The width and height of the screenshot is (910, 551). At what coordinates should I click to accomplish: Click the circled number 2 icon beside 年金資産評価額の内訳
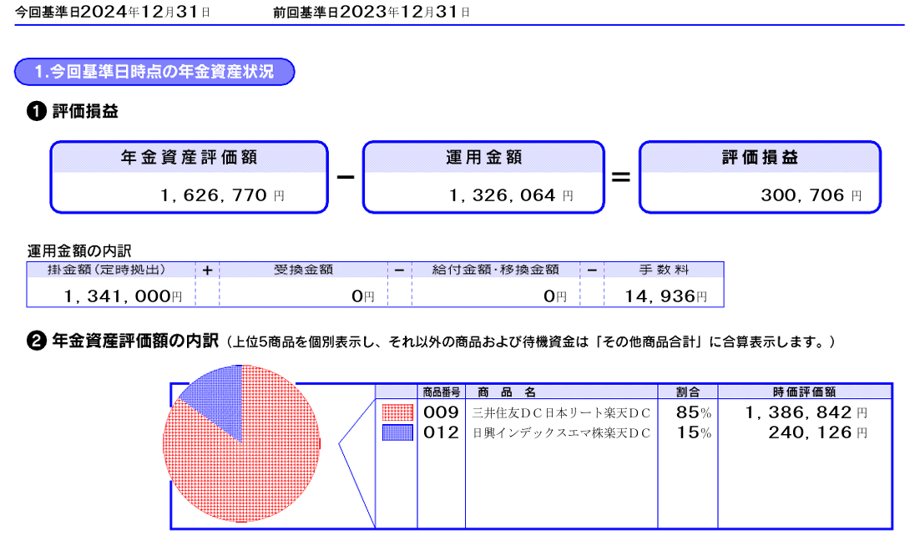(x=37, y=342)
